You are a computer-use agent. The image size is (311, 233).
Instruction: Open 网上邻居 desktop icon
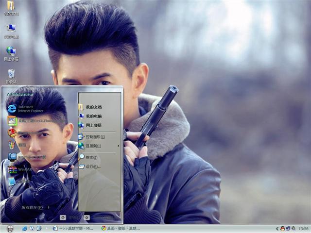[x=11, y=54]
